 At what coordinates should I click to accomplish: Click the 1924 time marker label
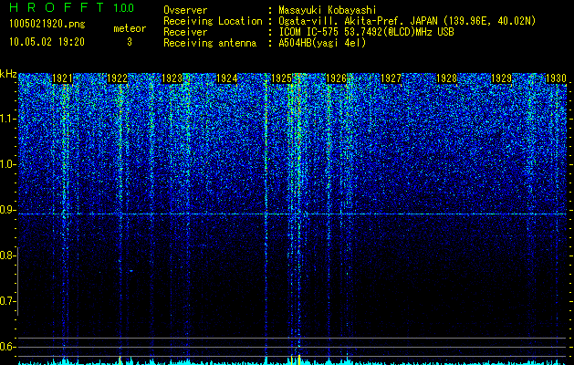(227, 78)
